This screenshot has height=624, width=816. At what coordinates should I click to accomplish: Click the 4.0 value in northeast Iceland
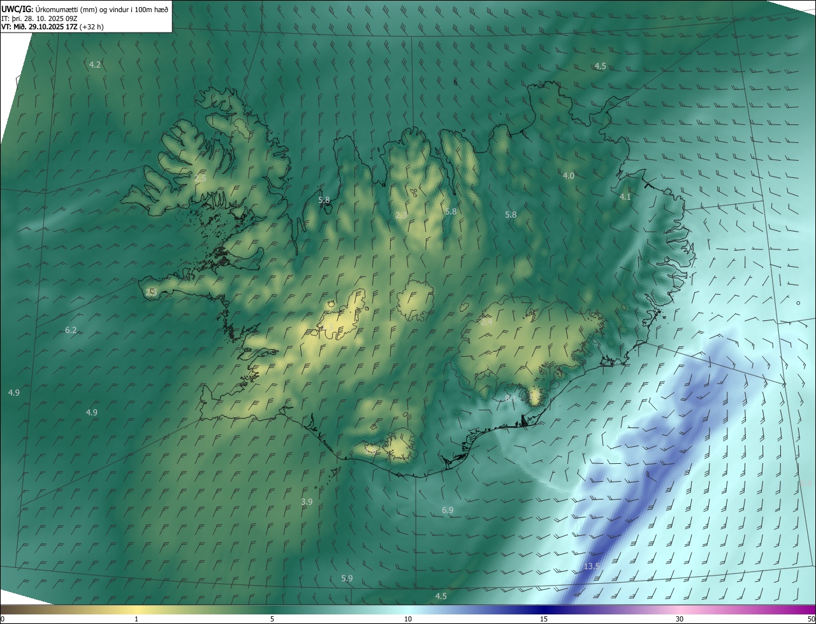point(569,175)
